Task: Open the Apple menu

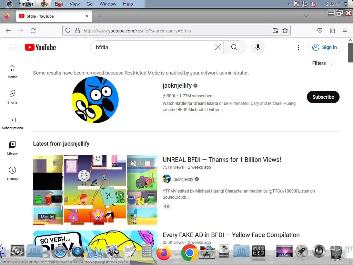Action: 9,4
